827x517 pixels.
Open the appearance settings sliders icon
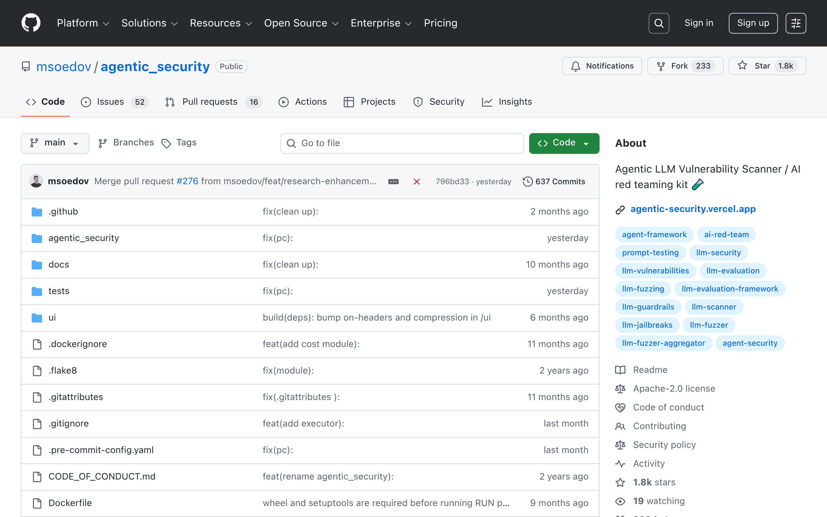point(796,23)
